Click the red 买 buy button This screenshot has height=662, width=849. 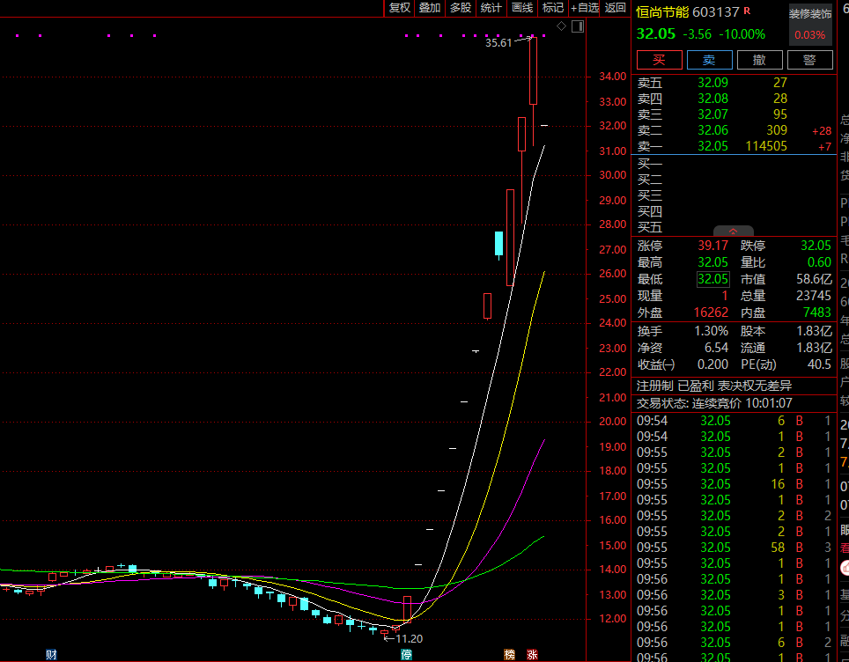(660, 60)
